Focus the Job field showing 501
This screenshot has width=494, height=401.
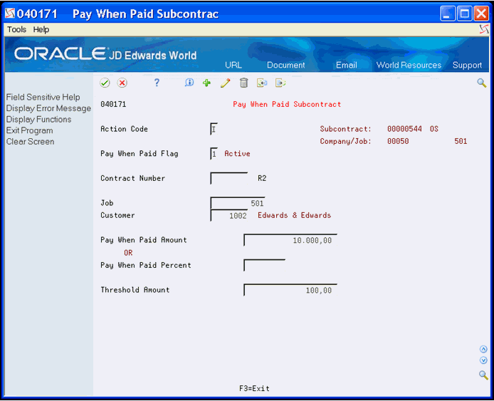click(238, 203)
